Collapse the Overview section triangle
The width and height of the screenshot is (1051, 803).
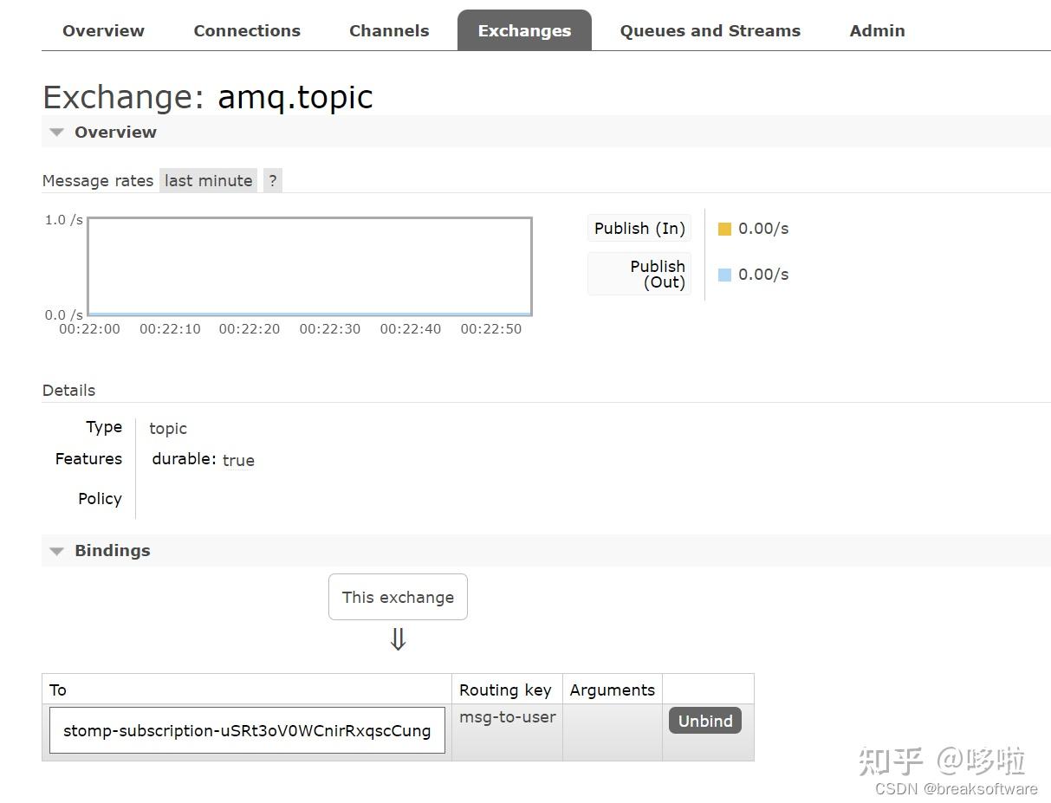[x=56, y=132]
